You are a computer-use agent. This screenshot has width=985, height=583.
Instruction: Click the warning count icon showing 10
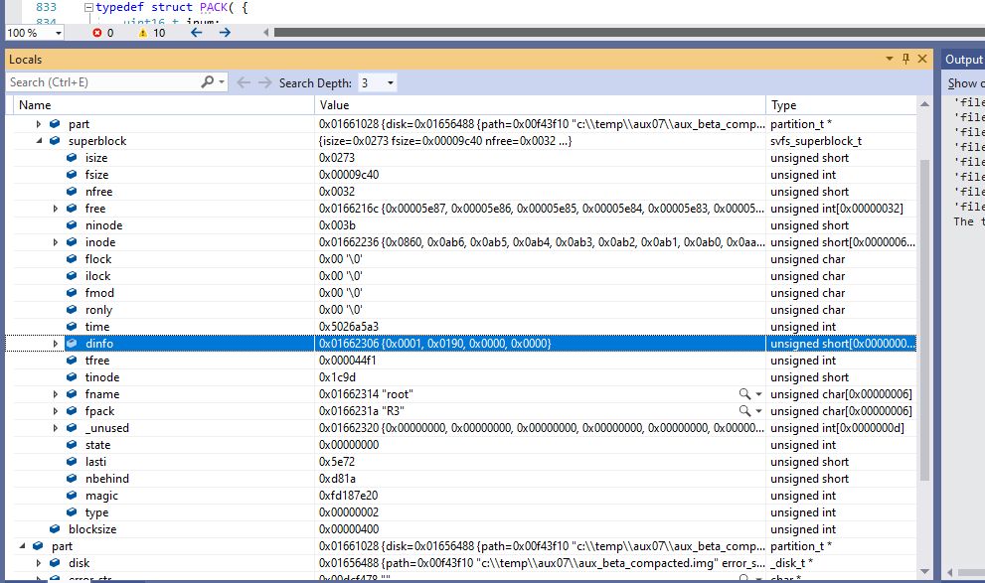click(x=142, y=33)
